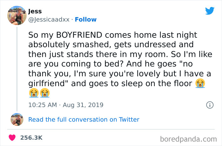Click the 10:25 AM tweet time

coord(42,105)
